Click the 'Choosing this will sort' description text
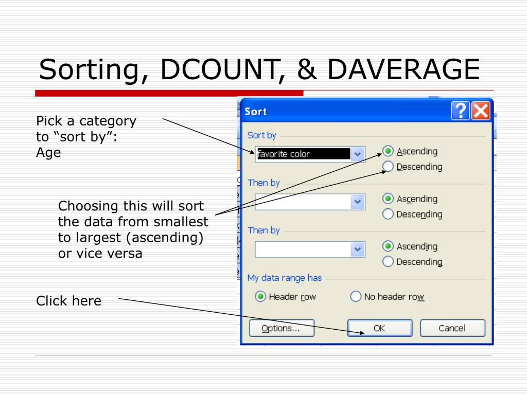This screenshot has width=527, height=395. point(133,229)
